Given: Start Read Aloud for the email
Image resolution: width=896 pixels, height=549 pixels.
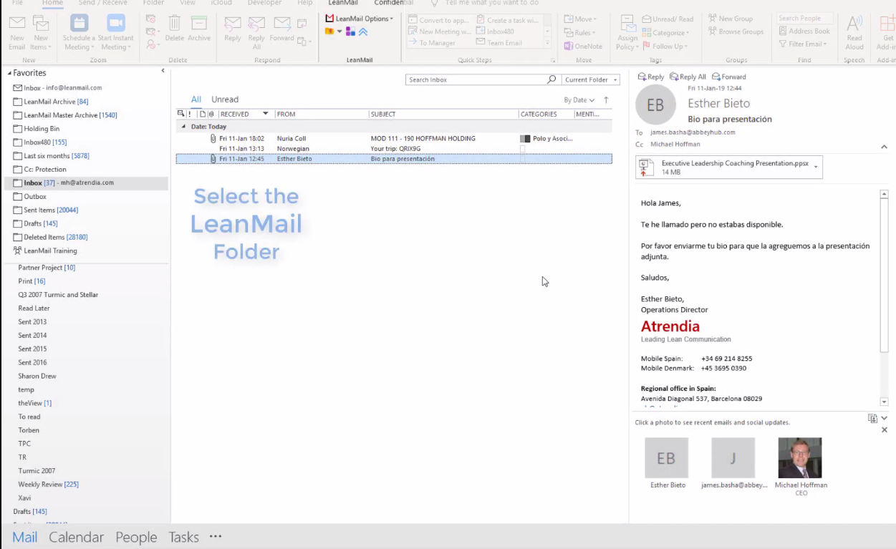Looking at the screenshot, I should tap(854, 32).
